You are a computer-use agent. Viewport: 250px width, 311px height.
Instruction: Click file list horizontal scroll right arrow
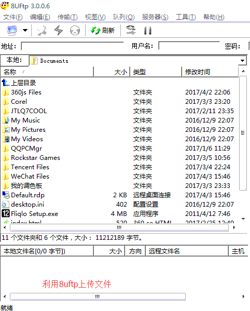point(234,227)
